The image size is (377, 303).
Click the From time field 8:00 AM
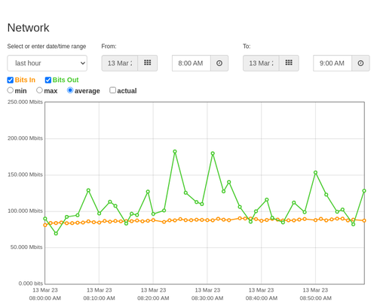point(192,63)
